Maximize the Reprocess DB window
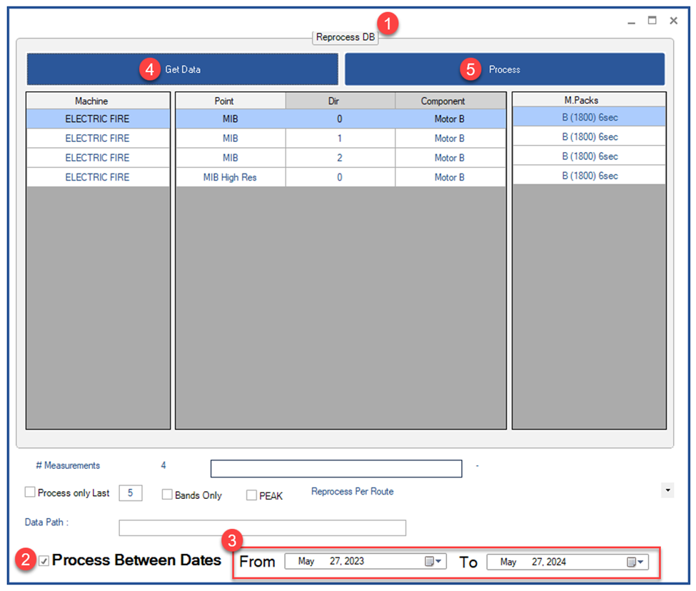Screen dimensions: 696x591 pos(652,21)
